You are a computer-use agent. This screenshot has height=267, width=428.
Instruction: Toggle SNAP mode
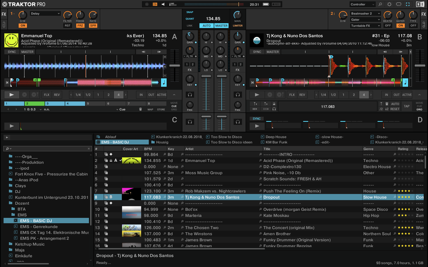190,12
